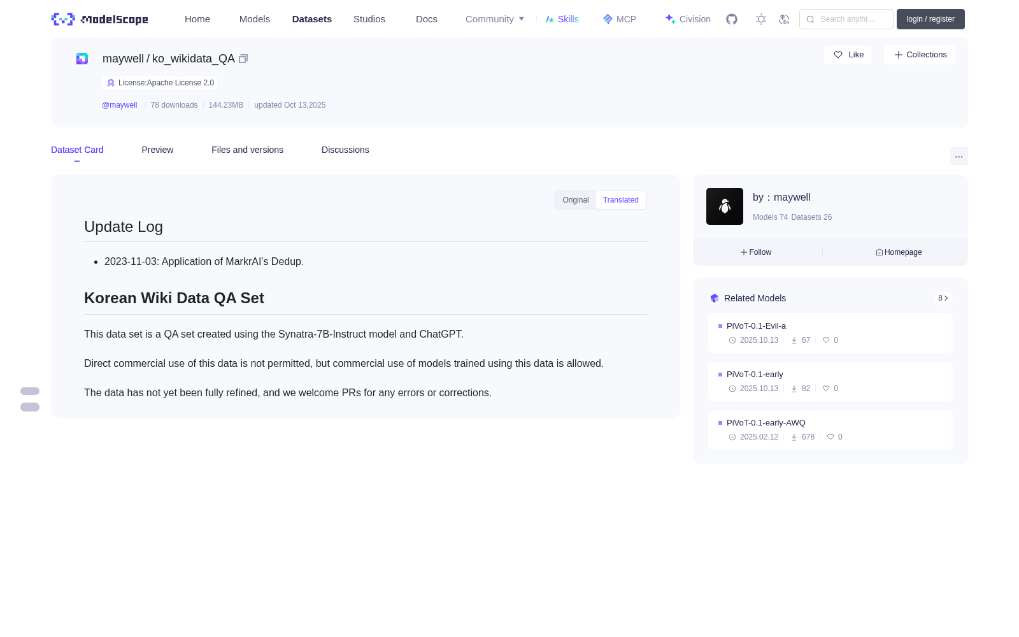Click the '144.23MB' size text
The image size is (1019, 637).
(x=226, y=105)
